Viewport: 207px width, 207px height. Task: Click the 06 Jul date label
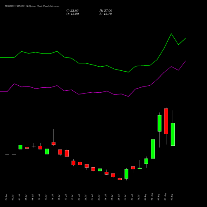point(19,197)
